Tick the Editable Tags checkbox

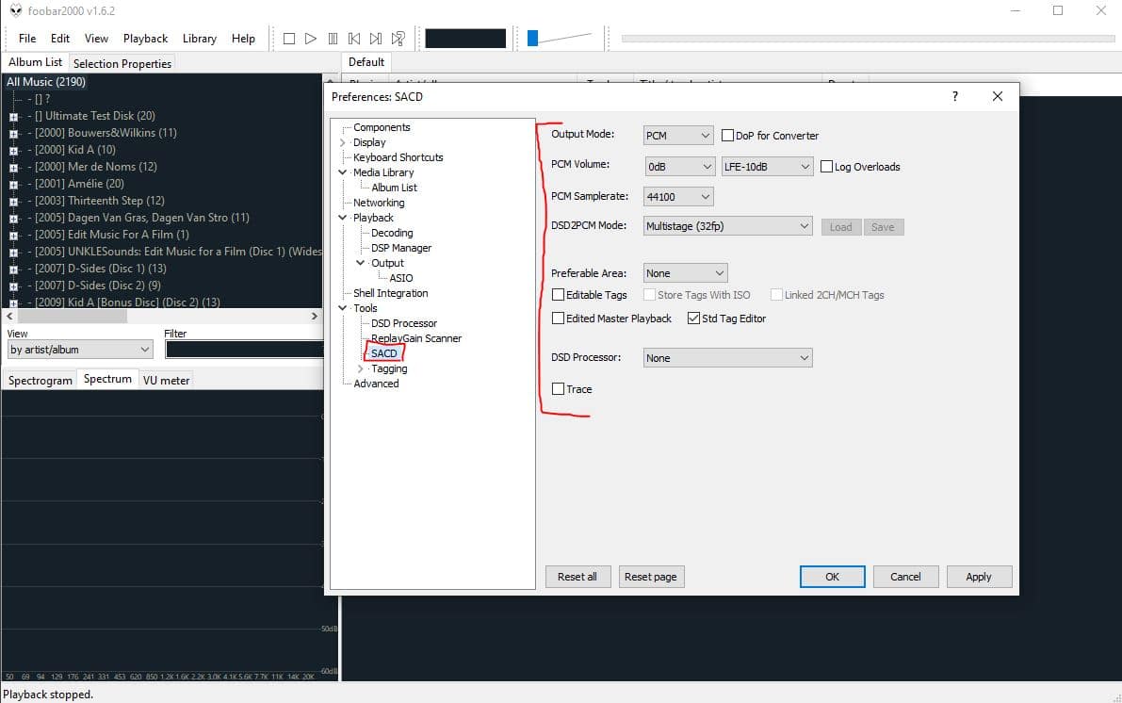558,295
